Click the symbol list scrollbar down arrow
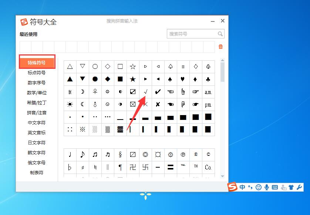 (x=222, y=176)
